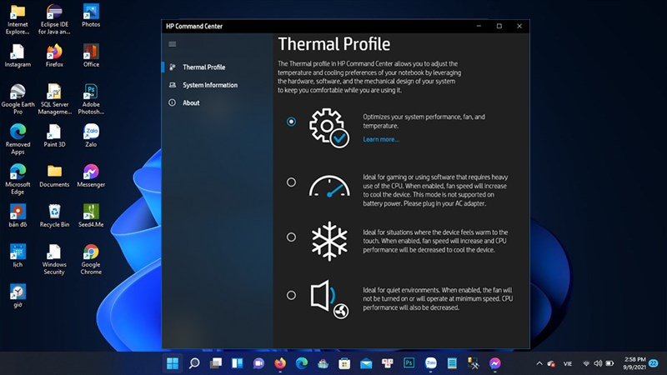Click the speaker and fan quiet icon

pos(329,299)
